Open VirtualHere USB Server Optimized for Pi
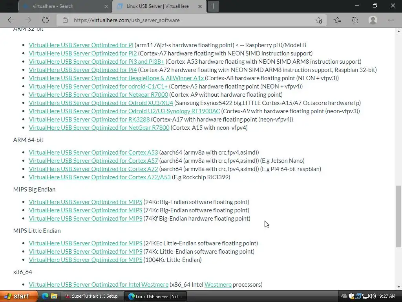 81,45
